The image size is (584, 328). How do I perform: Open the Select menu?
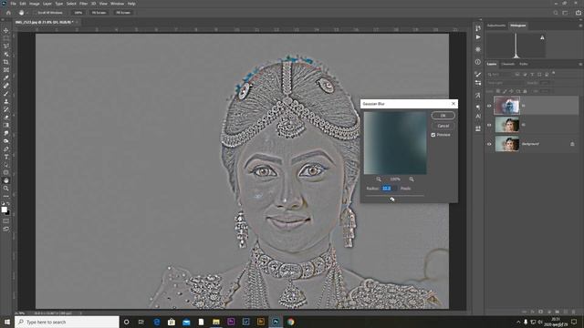71,4
